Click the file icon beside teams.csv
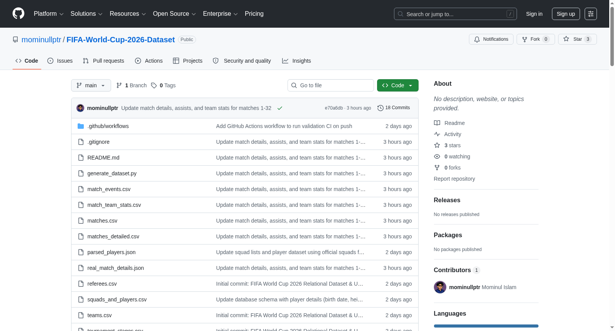 [81, 315]
